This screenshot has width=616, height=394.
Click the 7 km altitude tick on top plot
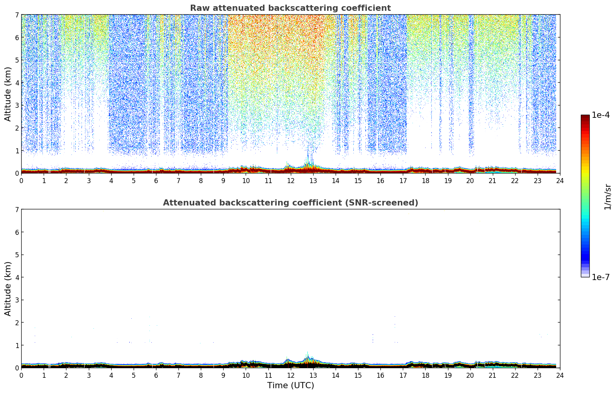(17, 15)
